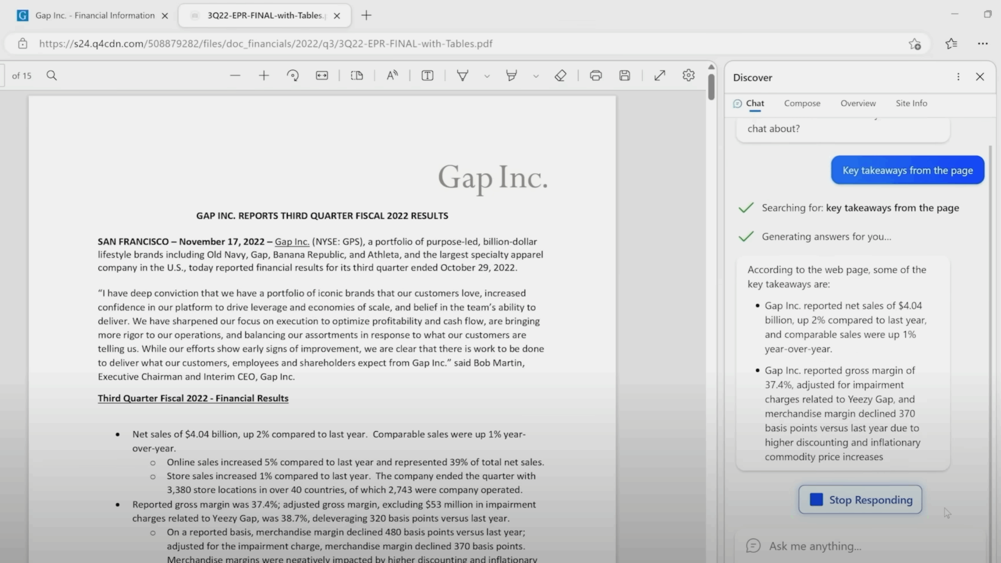1001x563 pixels.
Task: Open the Gap Inc. hyperlink in the PDF
Action: (292, 242)
